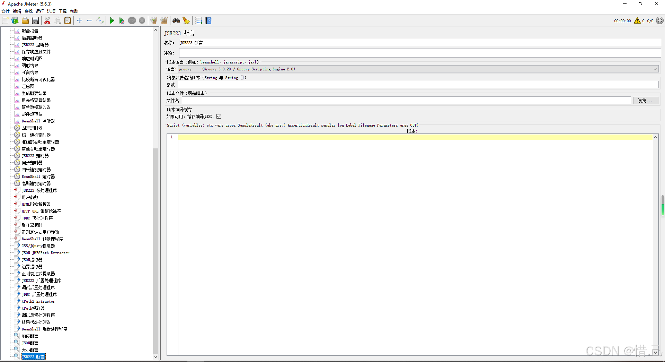
Task: Open the Function Helper list icon
Action: [198, 21]
